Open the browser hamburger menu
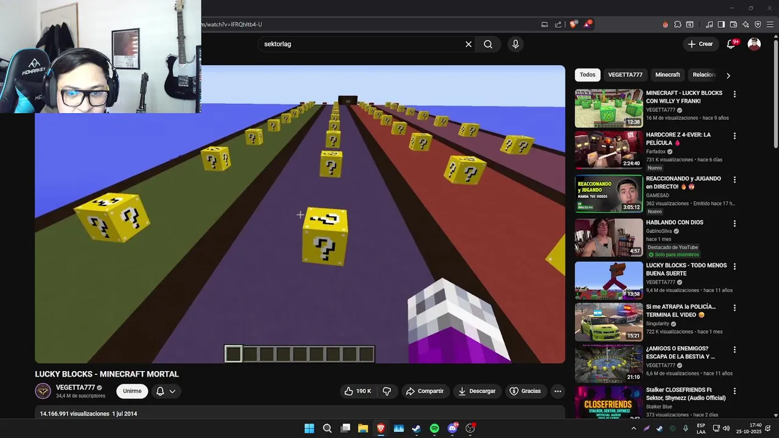The image size is (779, 438). click(x=770, y=24)
